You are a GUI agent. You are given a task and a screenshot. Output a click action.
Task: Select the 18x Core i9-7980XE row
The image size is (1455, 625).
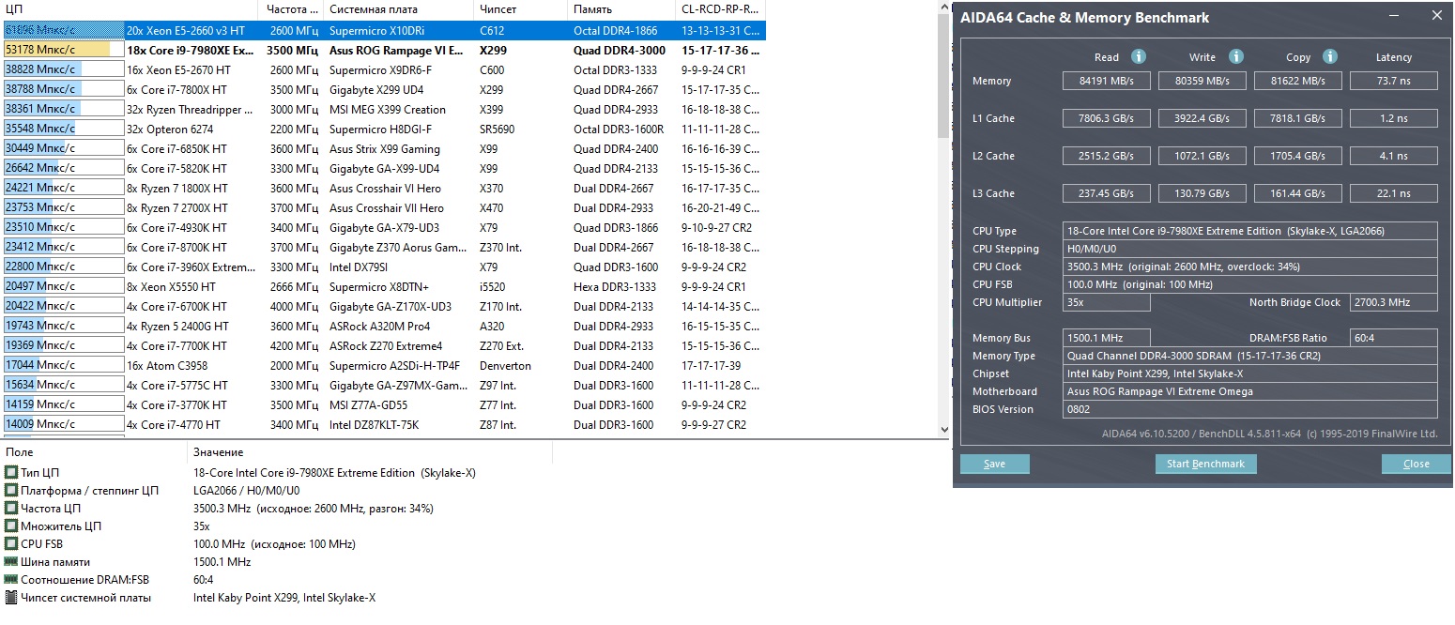383,50
